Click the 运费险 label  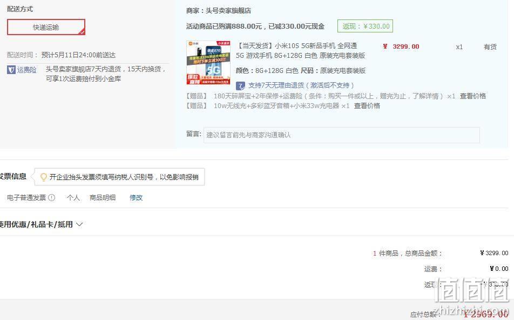26,70
